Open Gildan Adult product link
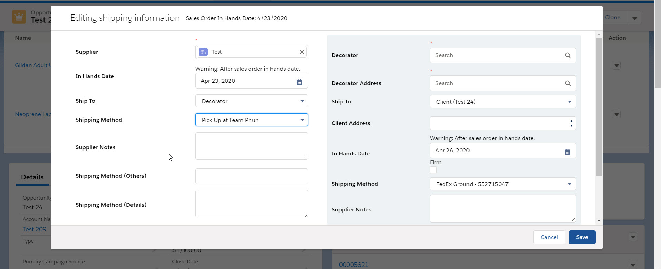Viewport: 661px width, 269px height. (x=33, y=65)
